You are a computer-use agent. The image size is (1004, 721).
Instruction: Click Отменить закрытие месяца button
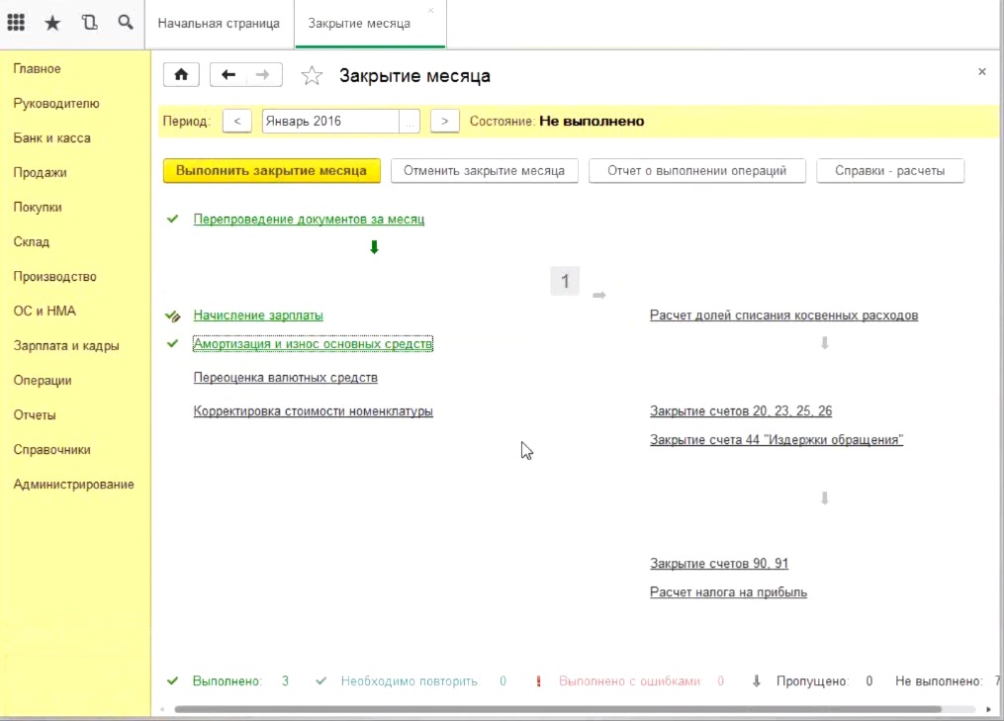(x=484, y=171)
